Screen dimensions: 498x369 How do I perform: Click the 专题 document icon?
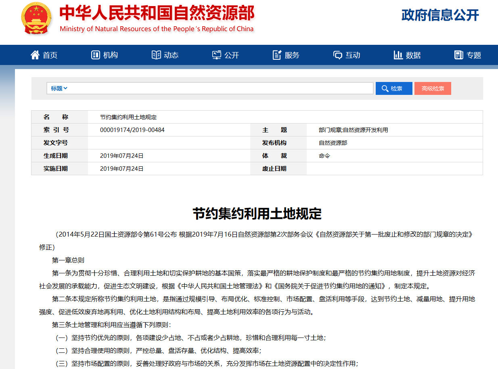(x=458, y=55)
